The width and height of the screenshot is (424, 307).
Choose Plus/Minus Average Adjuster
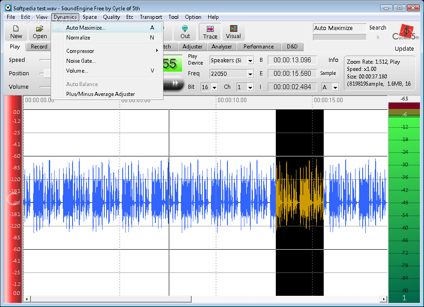pos(107,94)
